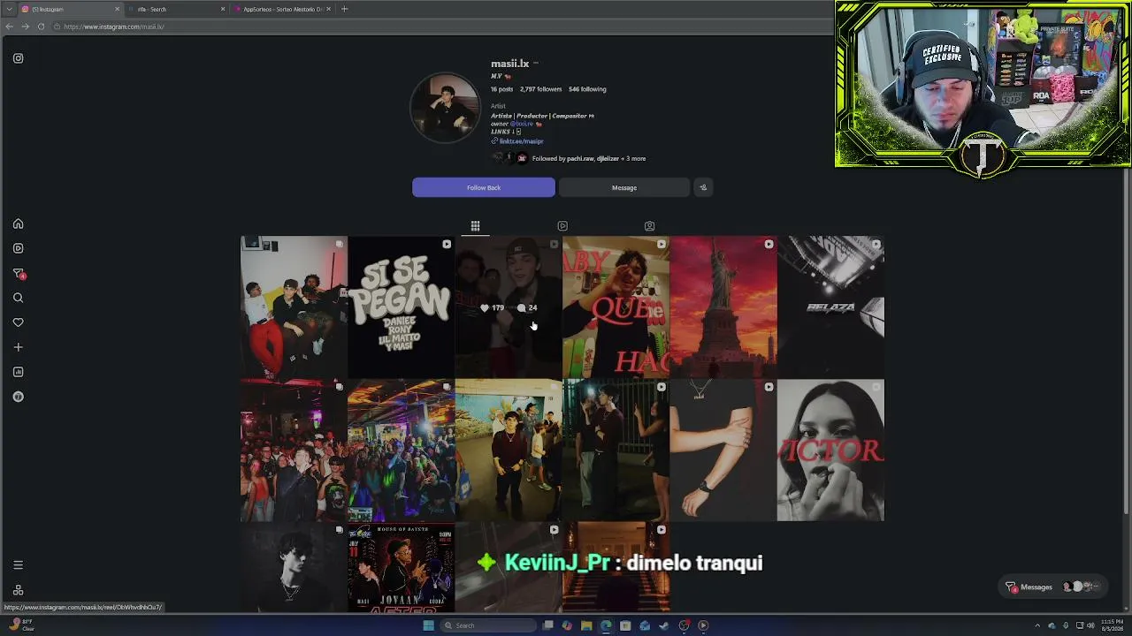The height and width of the screenshot is (636, 1132).
Task: View the 2,797 followers list
Action: pyautogui.click(x=540, y=89)
